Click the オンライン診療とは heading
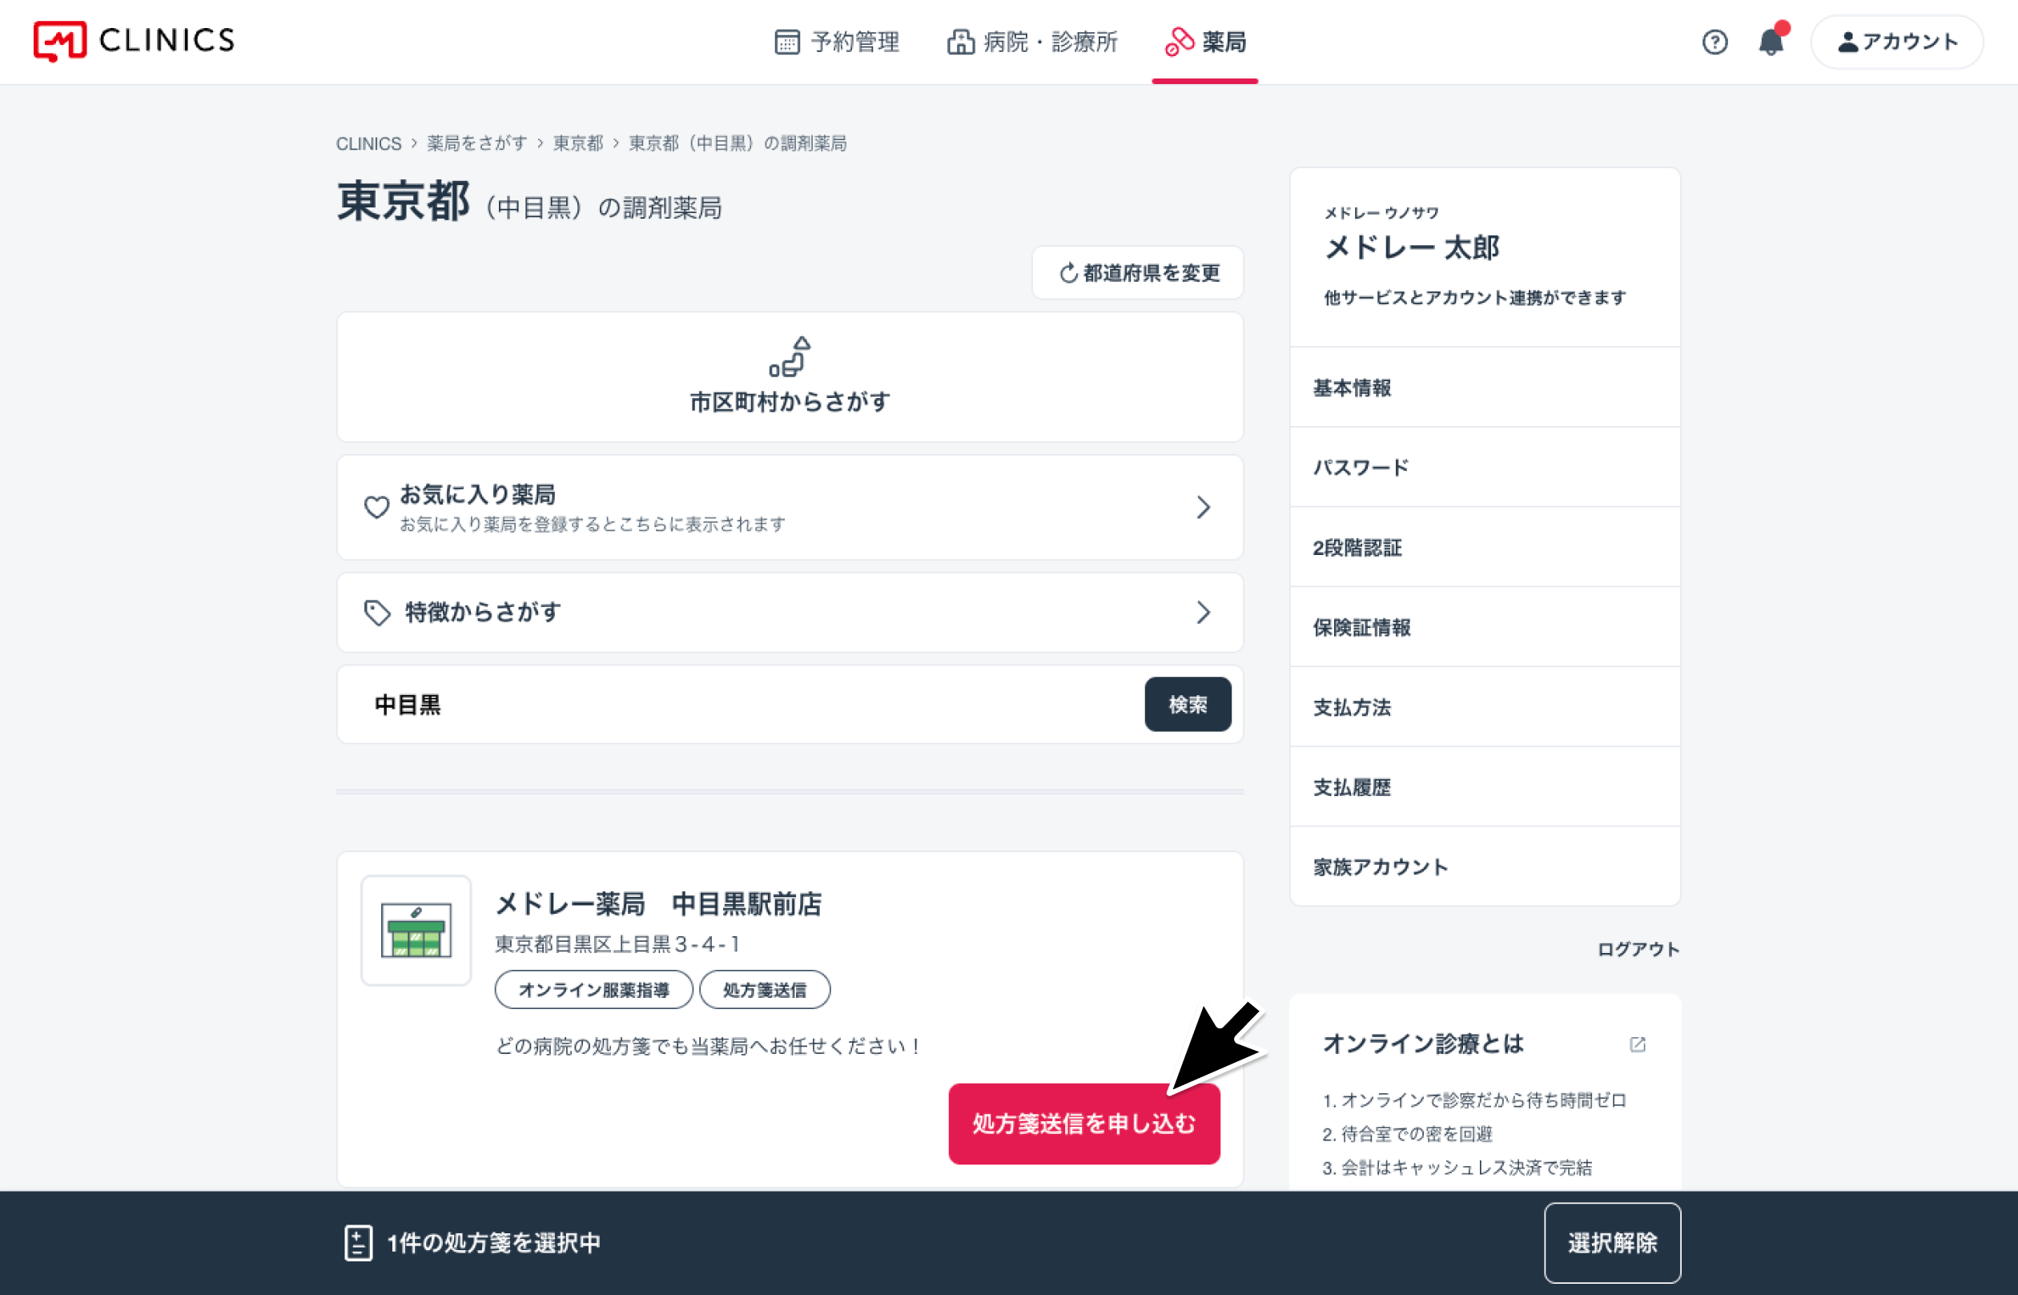The height and width of the screenshot is (1295, 2018). pos(1424,1044)
